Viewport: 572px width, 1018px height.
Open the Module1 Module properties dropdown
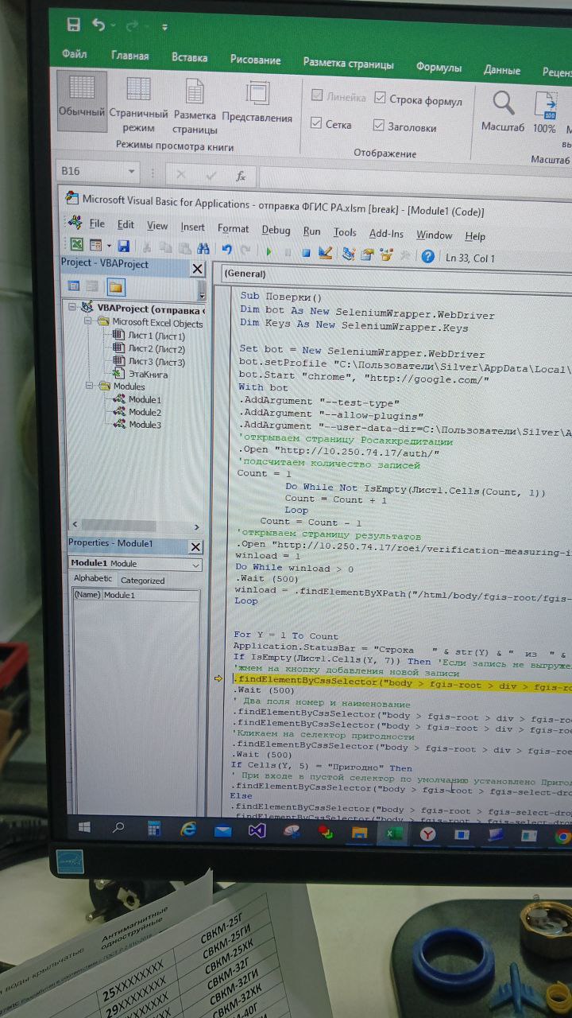(x=195, y=565)
